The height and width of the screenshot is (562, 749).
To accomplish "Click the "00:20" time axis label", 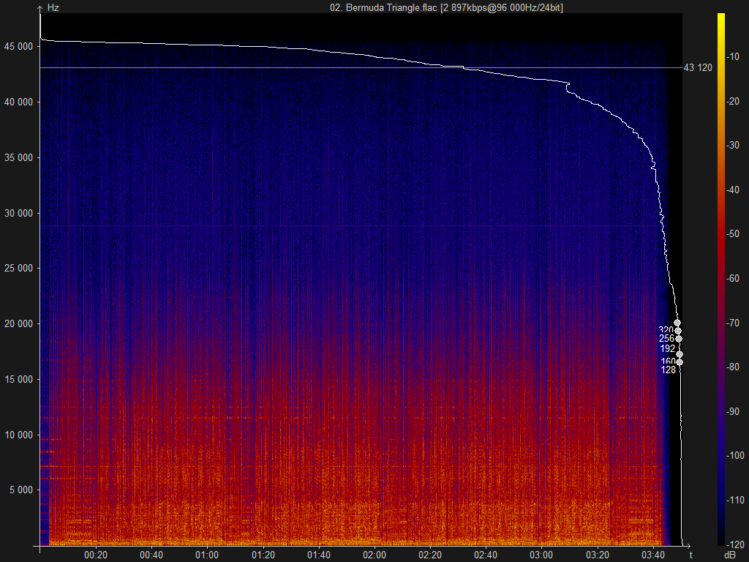I will [96, 555].
